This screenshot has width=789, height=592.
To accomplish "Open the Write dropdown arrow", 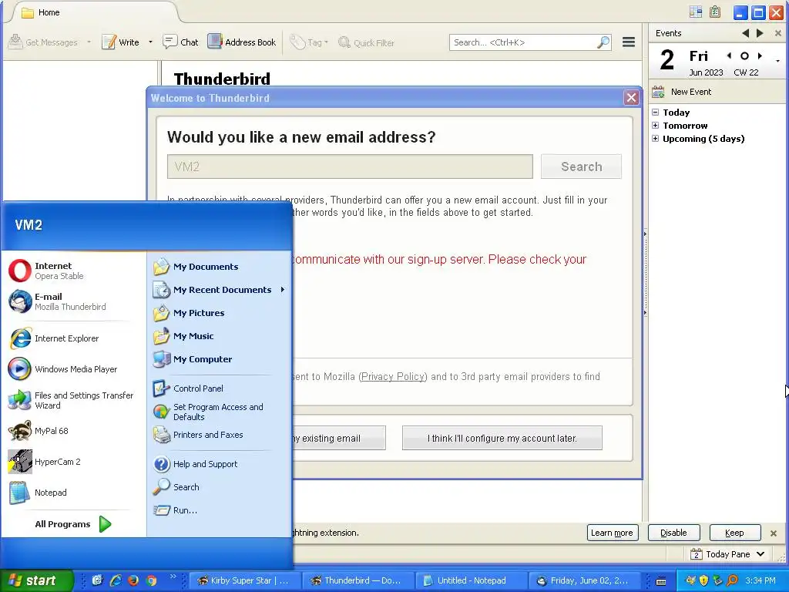I will click(x=150, y=42).
